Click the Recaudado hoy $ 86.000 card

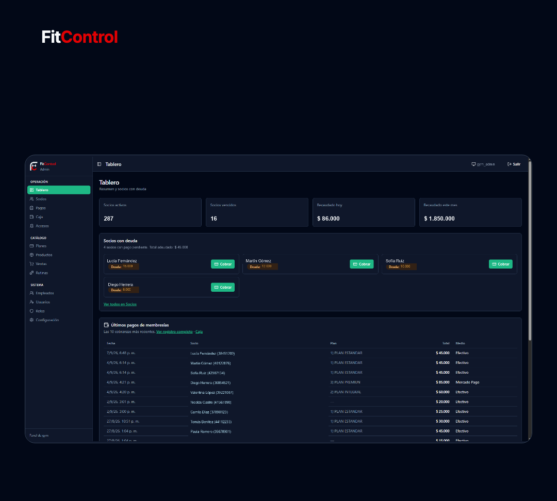tap(364, 212)
